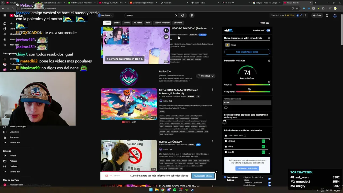Open Steam from the Windows taskbar
343x193 pixels.
pyautogui.click(x=192, y=190)
